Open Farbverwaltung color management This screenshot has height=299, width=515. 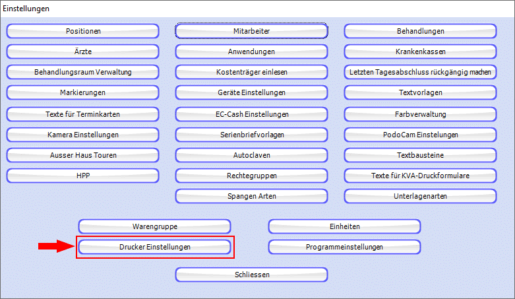point(420,114)
